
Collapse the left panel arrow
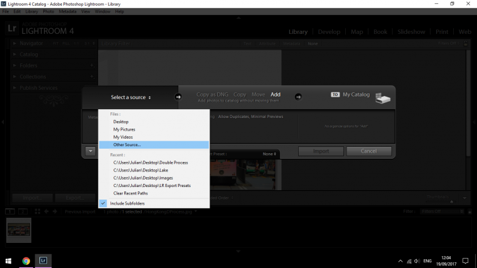pos(3,122)
